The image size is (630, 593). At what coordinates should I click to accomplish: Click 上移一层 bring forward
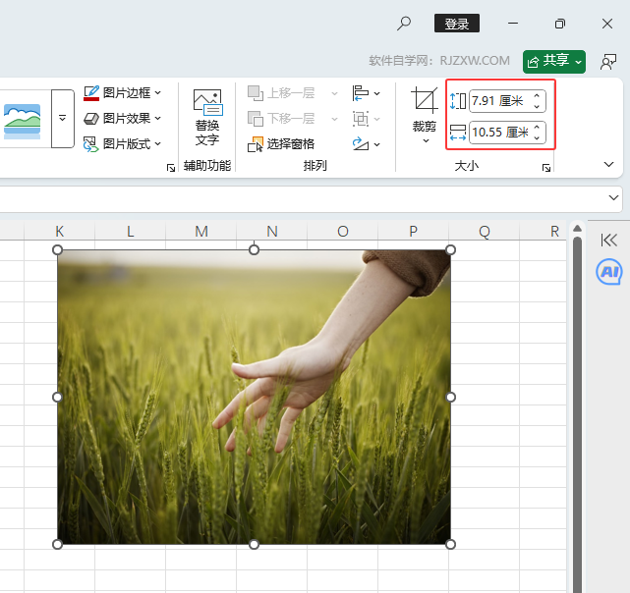click(x=282, y=93)
